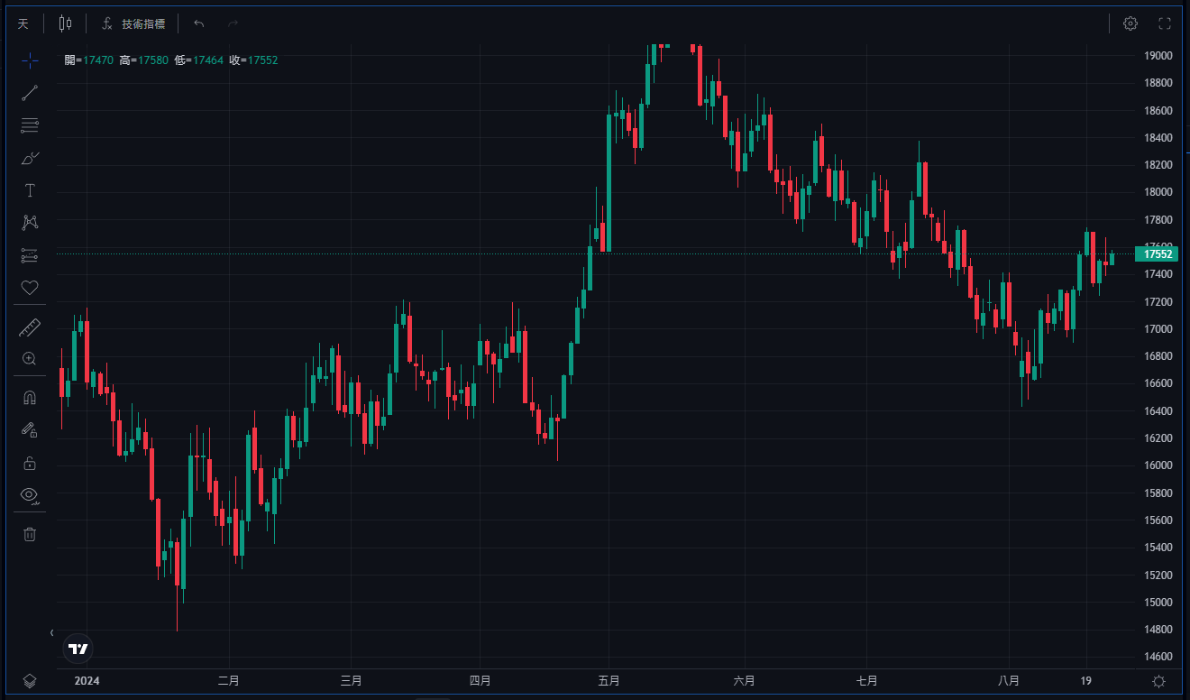Select the crosshair cursor tool
Image resolution: width=1190 pixels, height=700 pixels.
point(30,61)
